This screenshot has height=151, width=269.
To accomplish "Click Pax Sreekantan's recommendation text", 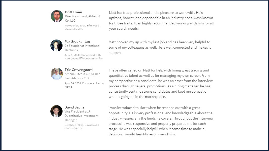I will coord(160,47).
